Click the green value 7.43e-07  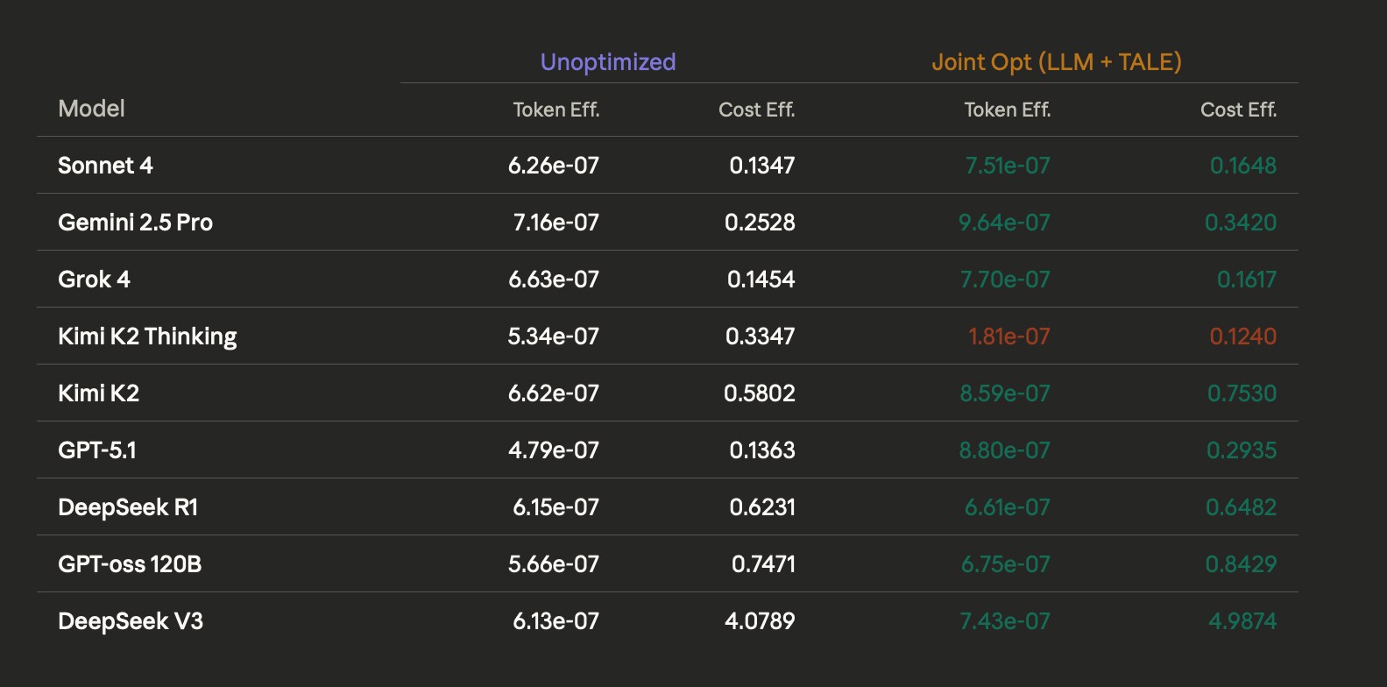click(1005, 621)
